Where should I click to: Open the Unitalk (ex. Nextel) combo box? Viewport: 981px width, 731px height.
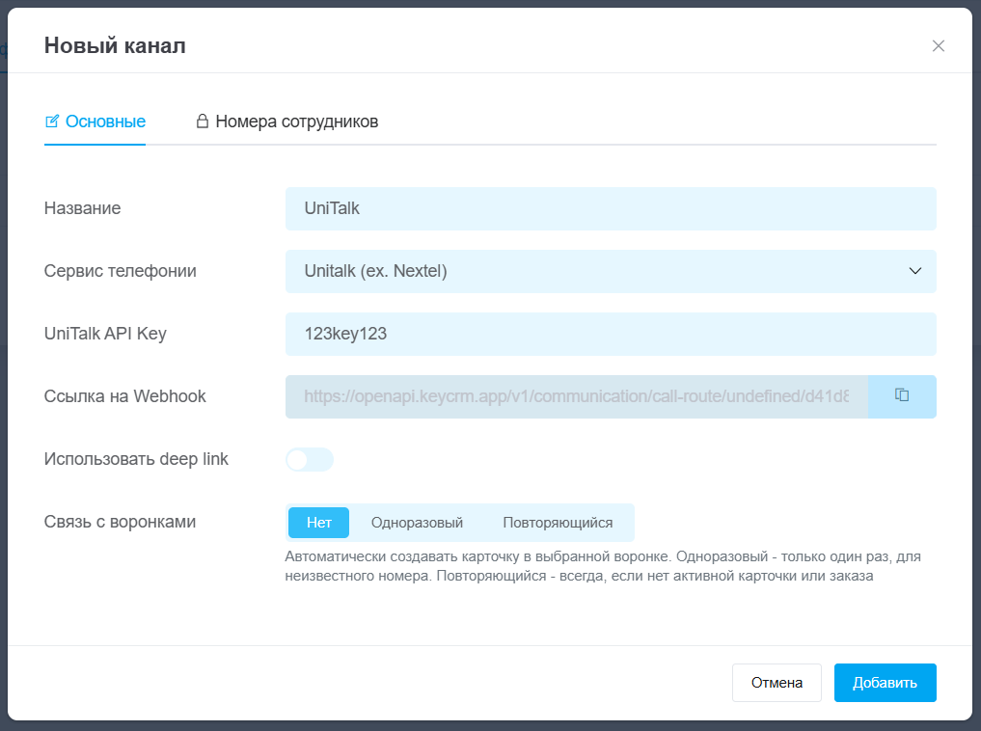point(598,271)
